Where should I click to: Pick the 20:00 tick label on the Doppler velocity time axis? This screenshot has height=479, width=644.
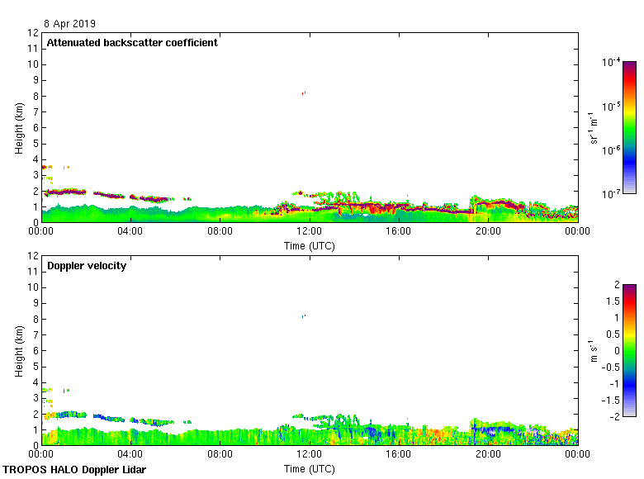[x=488, y=455]
